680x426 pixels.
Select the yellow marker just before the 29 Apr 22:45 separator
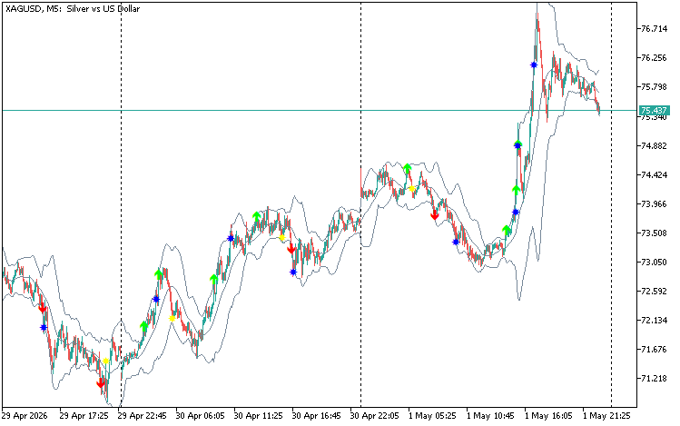pyautogui.click(x=106, y=361)
